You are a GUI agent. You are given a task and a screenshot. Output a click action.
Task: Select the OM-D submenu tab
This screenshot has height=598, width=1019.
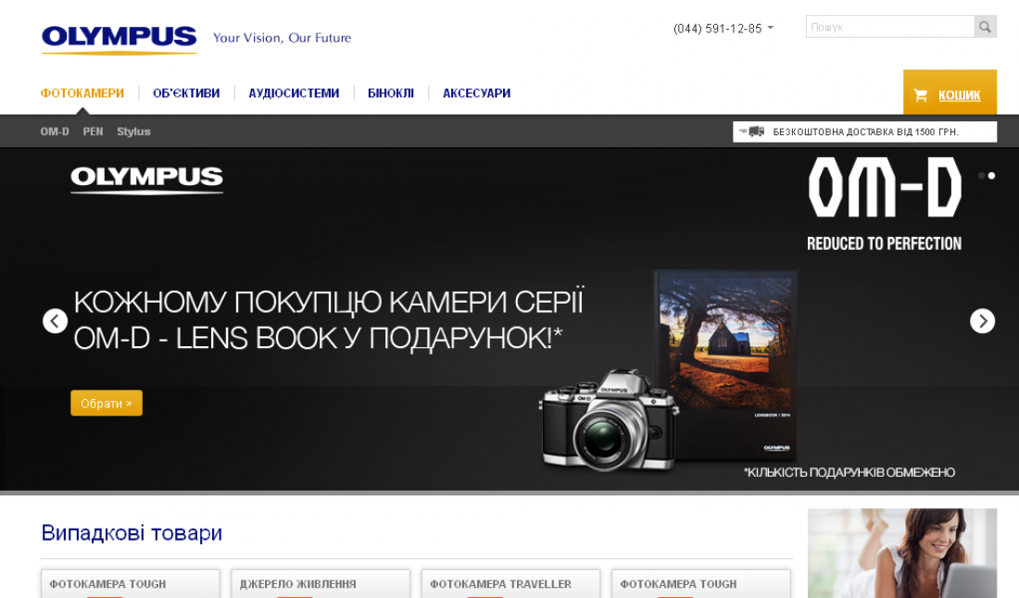click(55, 131)
